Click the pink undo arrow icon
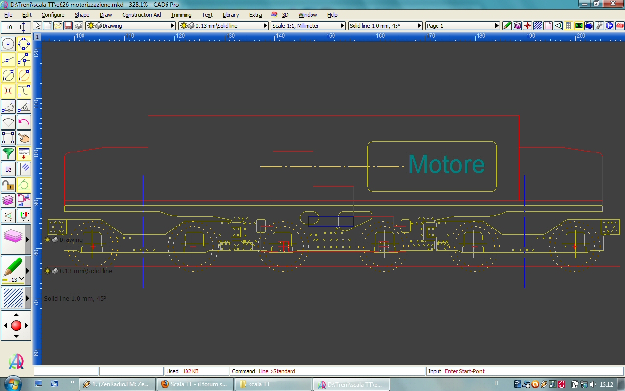This screenshot has height=391, width=625. 24,122
